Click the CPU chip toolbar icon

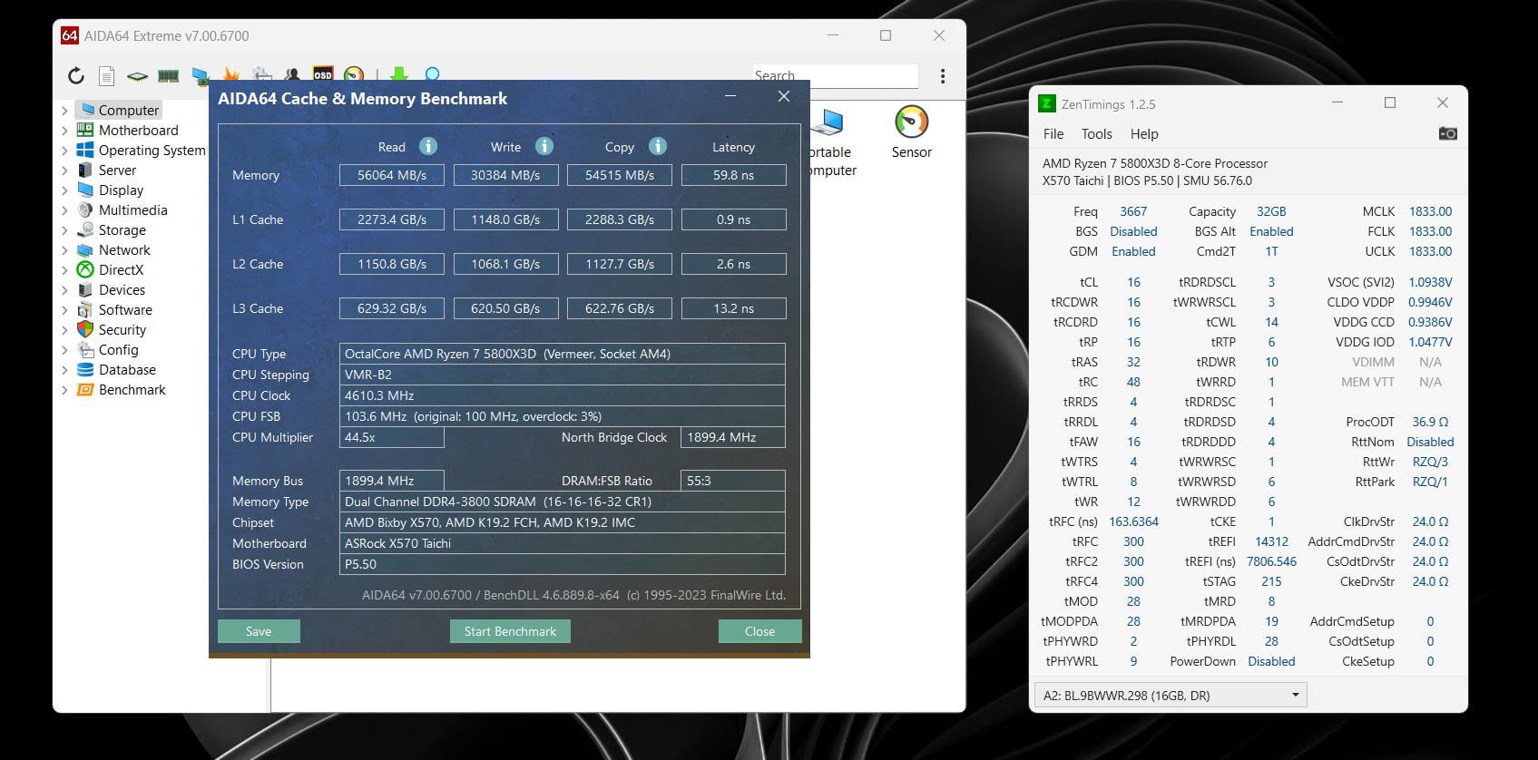(137, 76)
